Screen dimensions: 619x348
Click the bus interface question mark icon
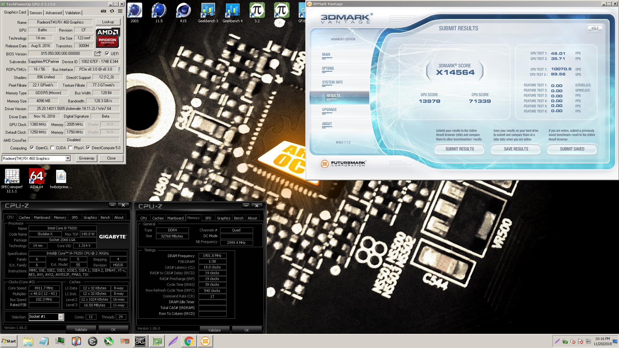[119, 69]
